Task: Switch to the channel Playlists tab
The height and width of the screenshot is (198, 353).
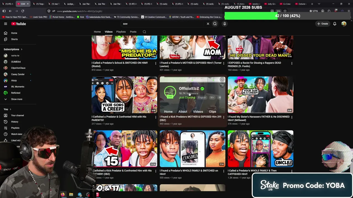Action: [121, 32]
